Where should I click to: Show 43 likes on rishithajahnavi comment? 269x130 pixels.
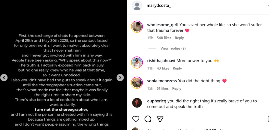tap(163, 68)
